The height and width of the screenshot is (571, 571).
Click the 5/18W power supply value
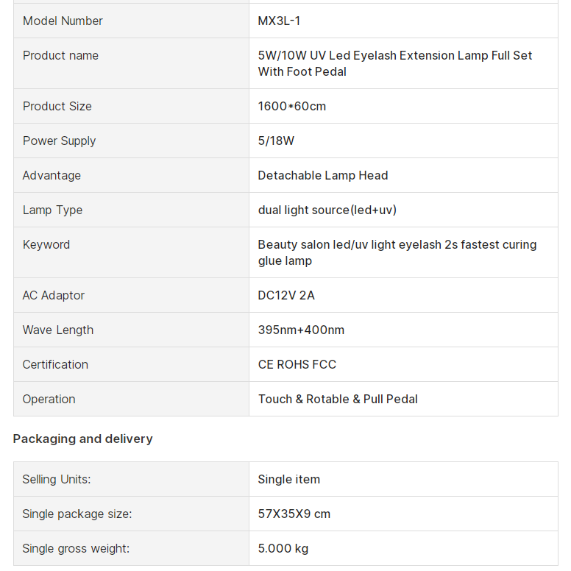[276, 141]
